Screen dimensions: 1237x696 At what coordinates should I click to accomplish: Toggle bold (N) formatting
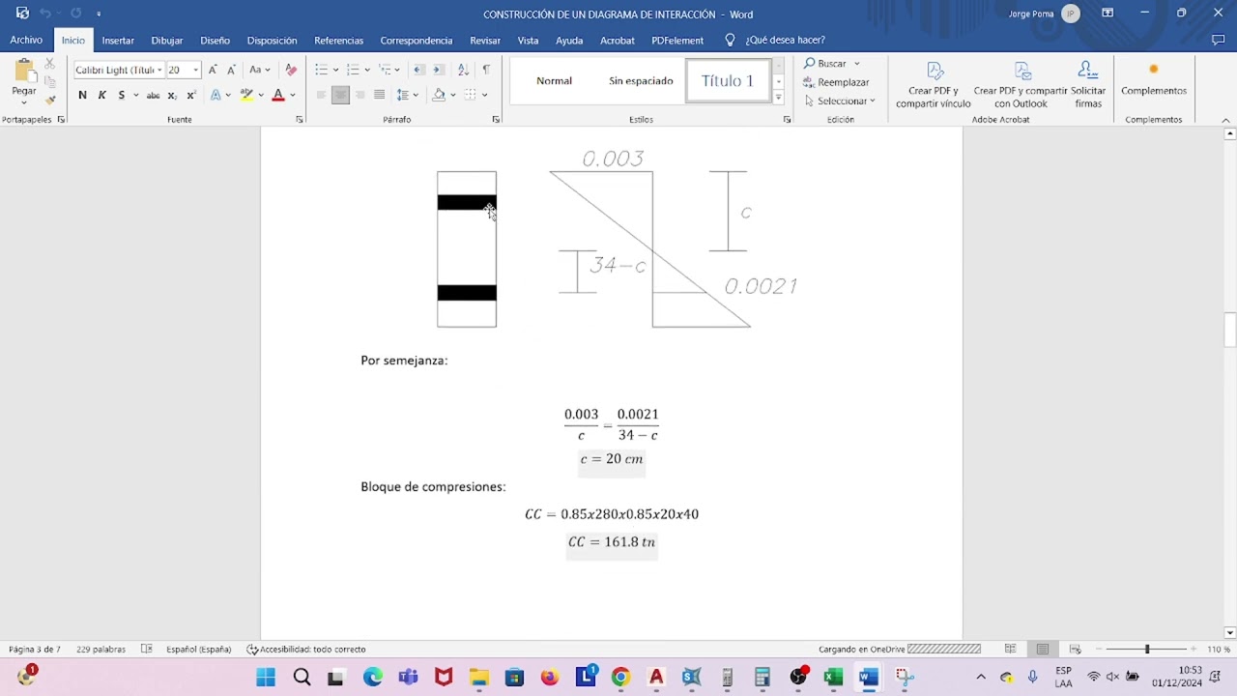(x=82, y=95)
